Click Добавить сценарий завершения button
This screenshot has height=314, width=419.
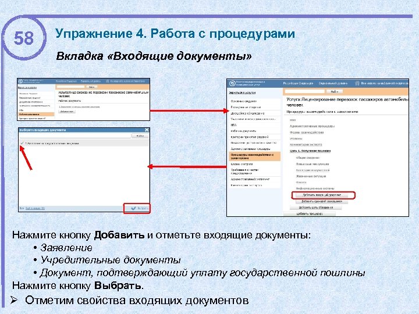point(322,201)
